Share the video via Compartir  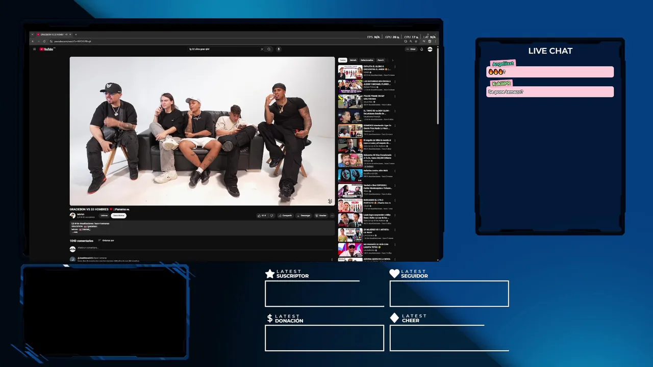click(x=285, y=216)
